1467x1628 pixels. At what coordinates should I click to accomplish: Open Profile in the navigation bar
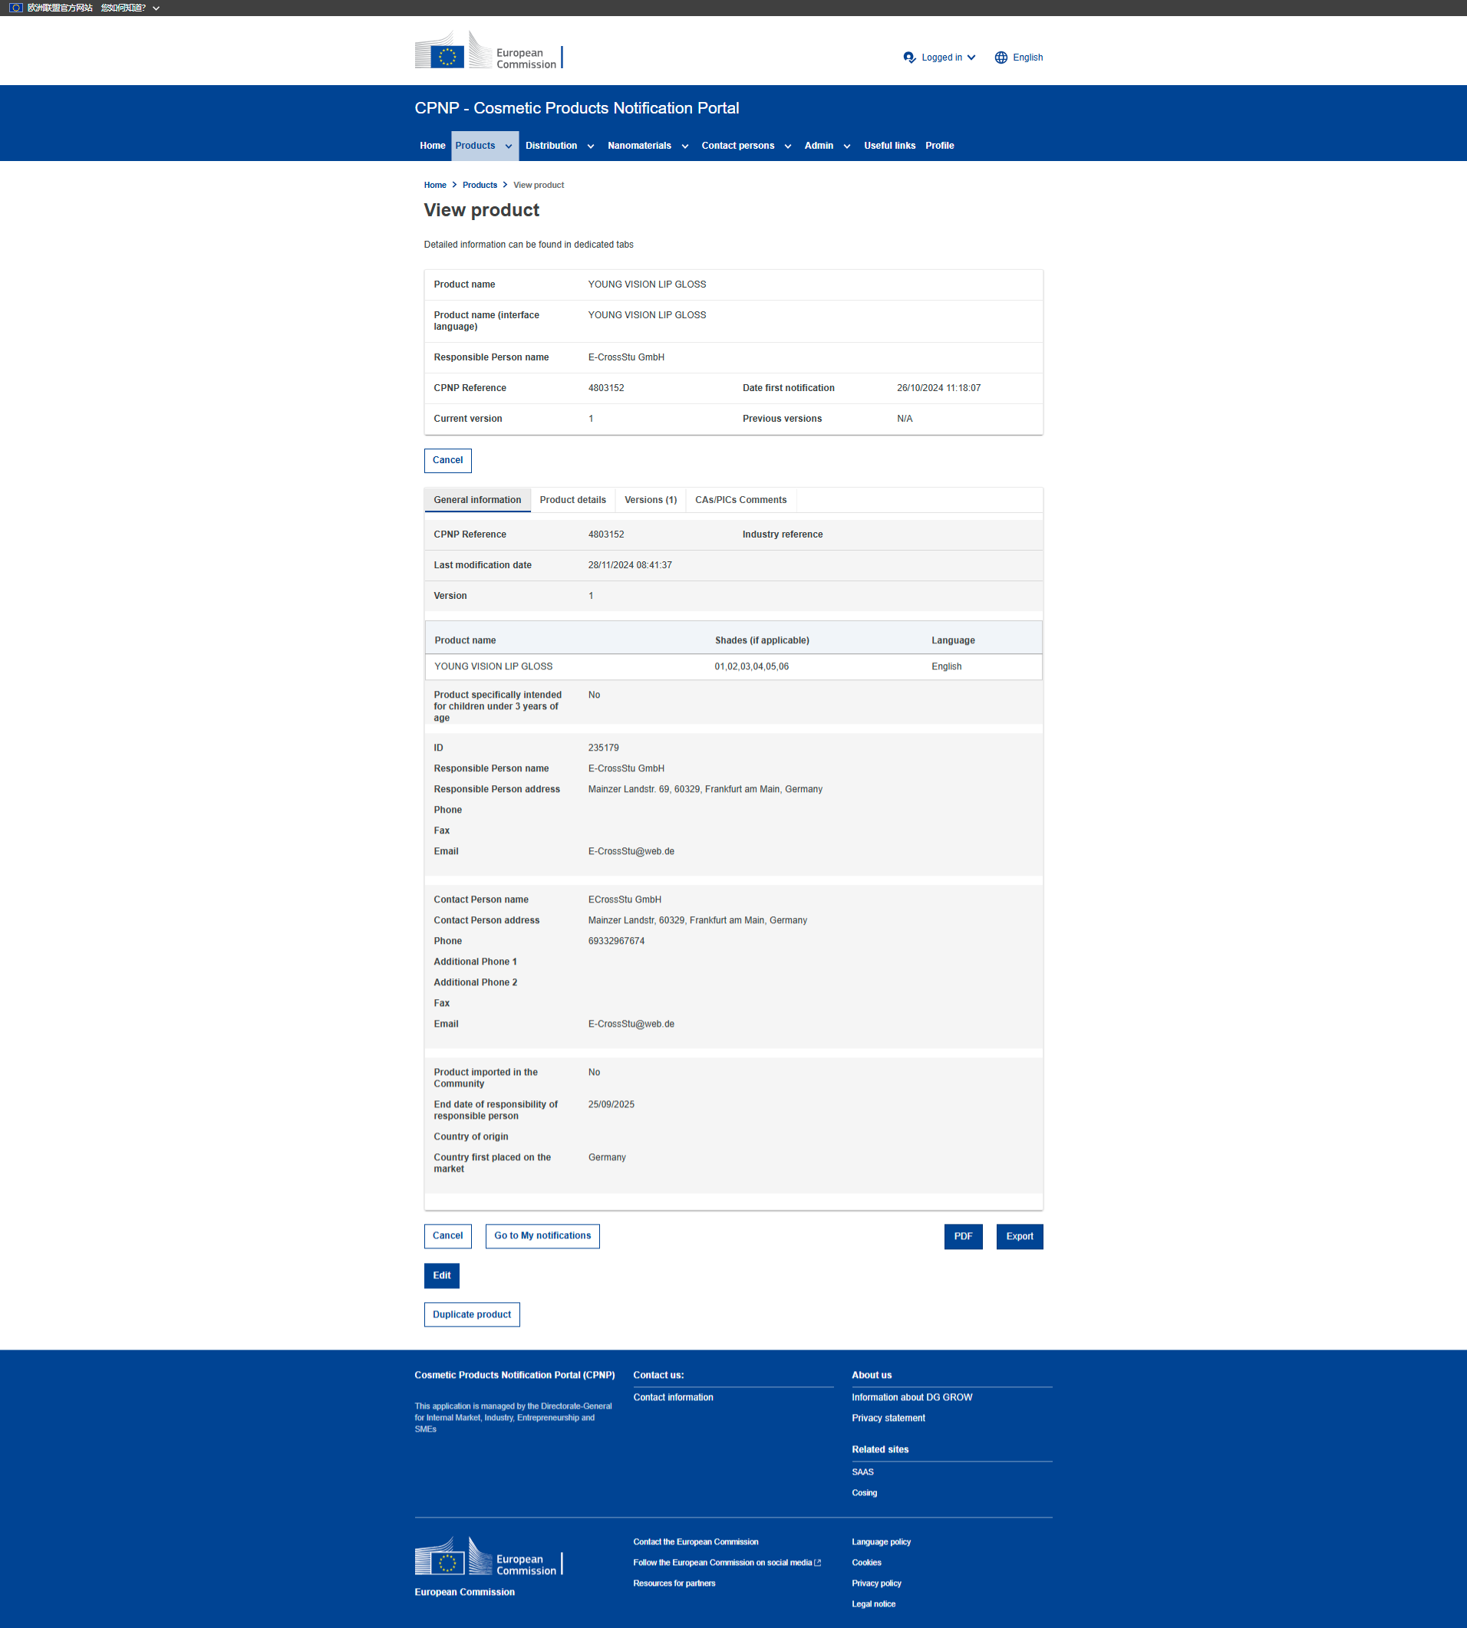coord(940,146)
